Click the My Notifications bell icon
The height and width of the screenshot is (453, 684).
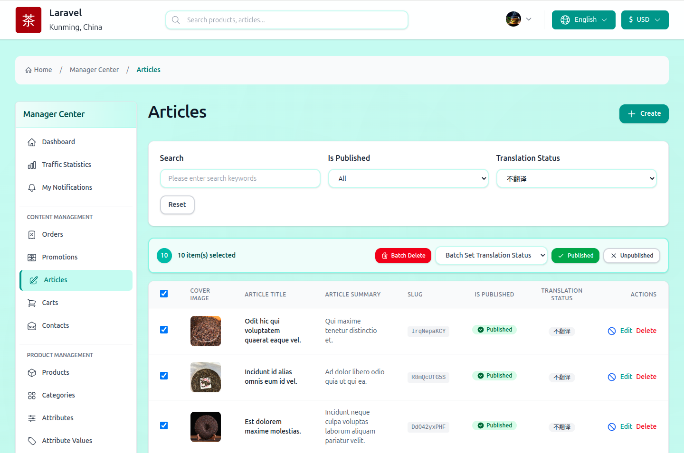click(x=32, y=188)
